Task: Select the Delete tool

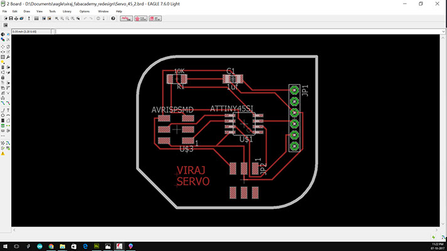Action: point(3,67)
